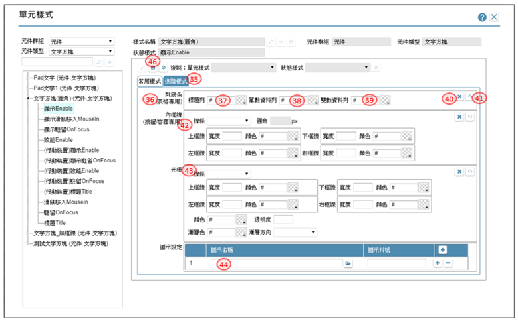Open the 漸層色 color swatch
Image resolution: width=518 pixels, height=323 pixels.
click(241, 233)
